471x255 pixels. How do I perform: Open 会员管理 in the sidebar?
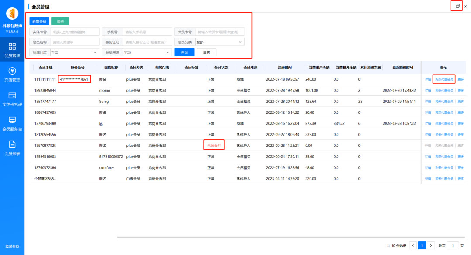[12, 50]
